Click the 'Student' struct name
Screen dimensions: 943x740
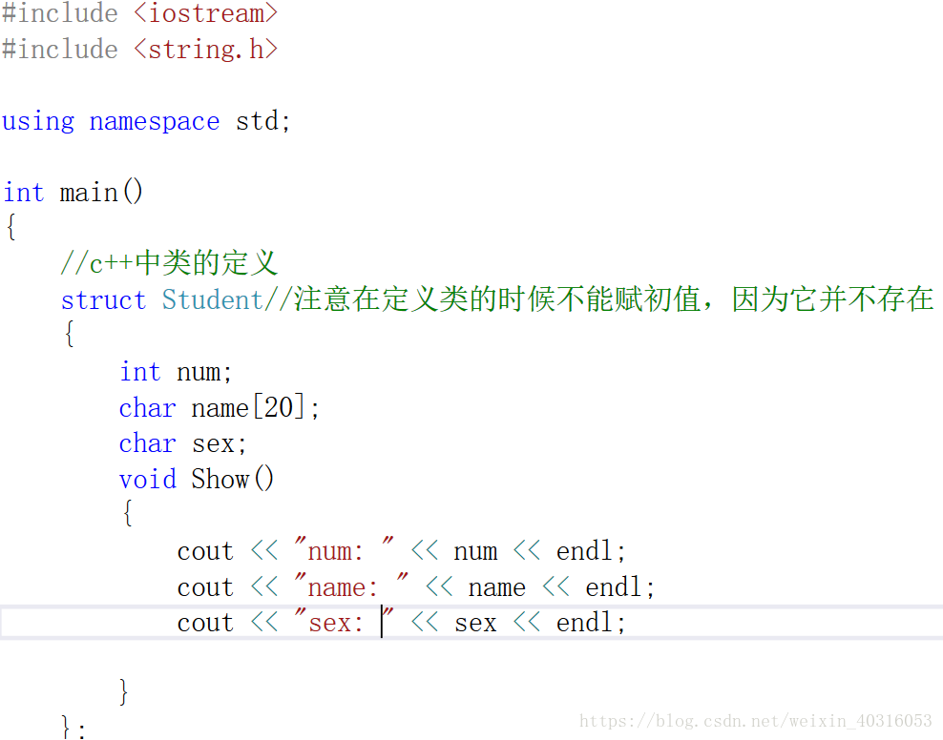pos(213,299)
